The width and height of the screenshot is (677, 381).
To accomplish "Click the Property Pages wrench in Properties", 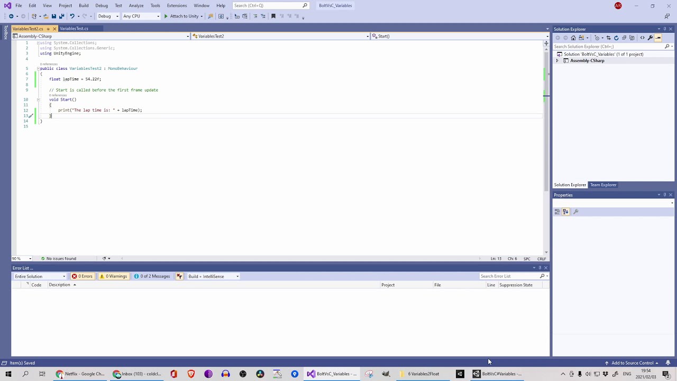I will [x=576, y=212].
